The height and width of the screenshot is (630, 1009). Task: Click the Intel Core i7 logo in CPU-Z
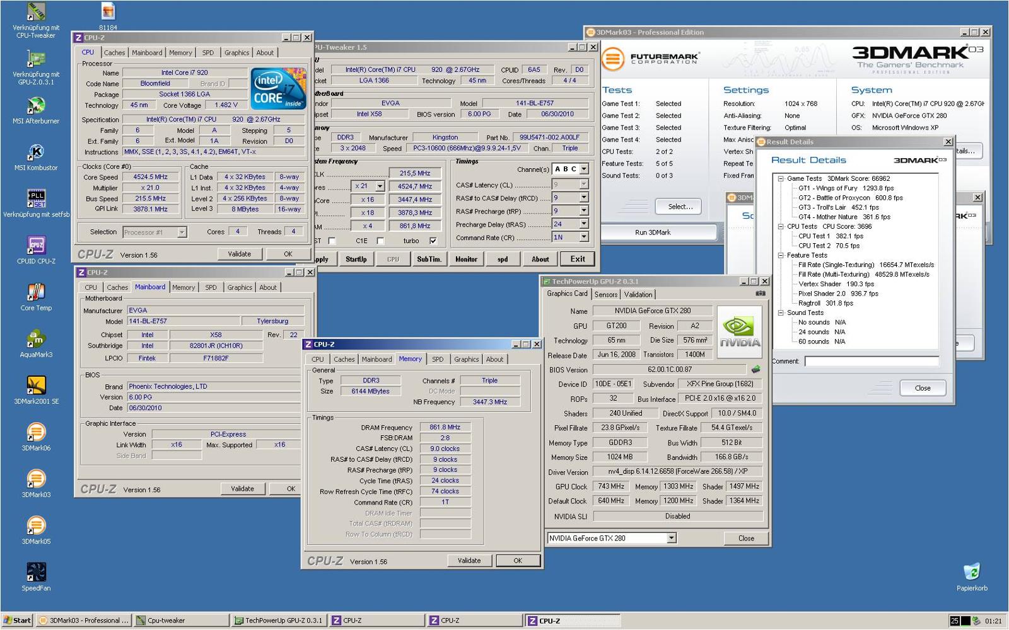coord(277,88)
